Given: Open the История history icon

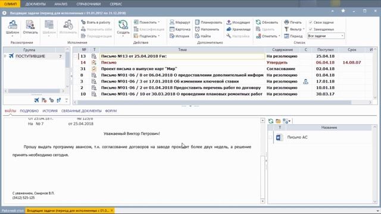Looking at the screenshot, I should (172, 36).
